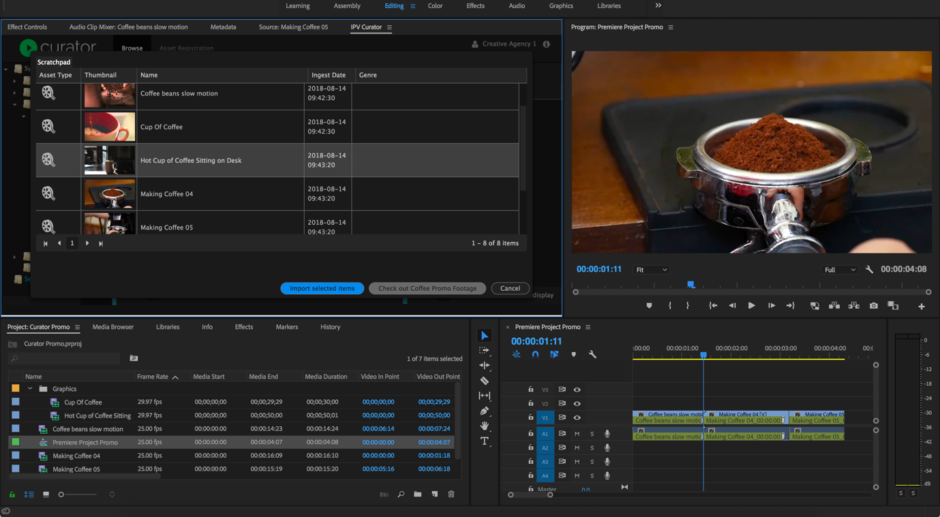Open the Fit zoom level dropdown
940x517 pixels.
(651, 270)
